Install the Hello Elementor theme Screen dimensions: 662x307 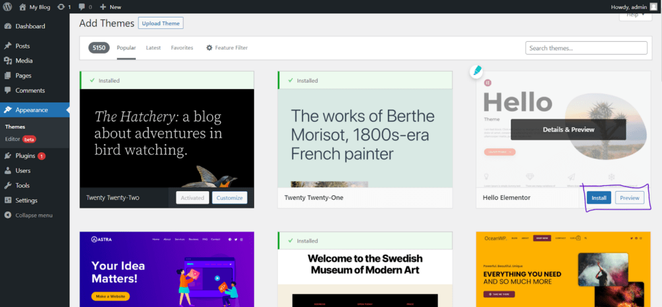click(x=599, y=197)
